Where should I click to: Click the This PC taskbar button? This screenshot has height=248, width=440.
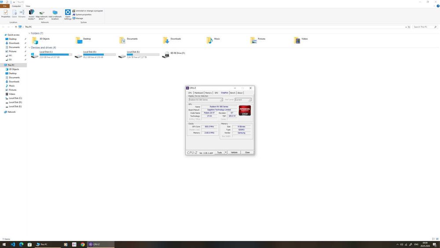(47, 244)
